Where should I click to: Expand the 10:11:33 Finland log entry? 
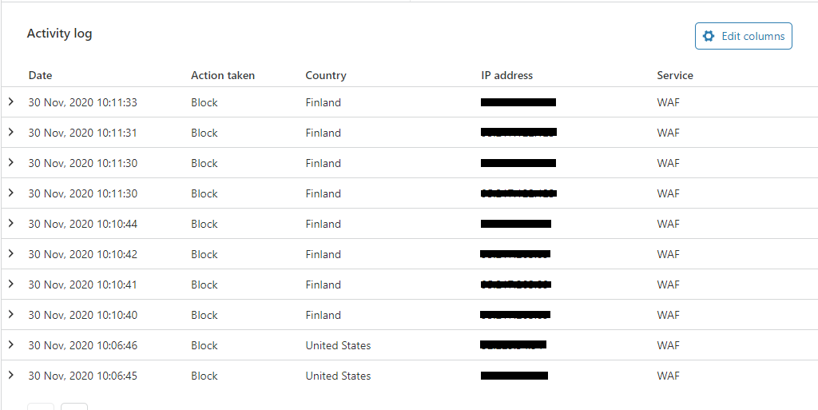click(x=11, y=102)
